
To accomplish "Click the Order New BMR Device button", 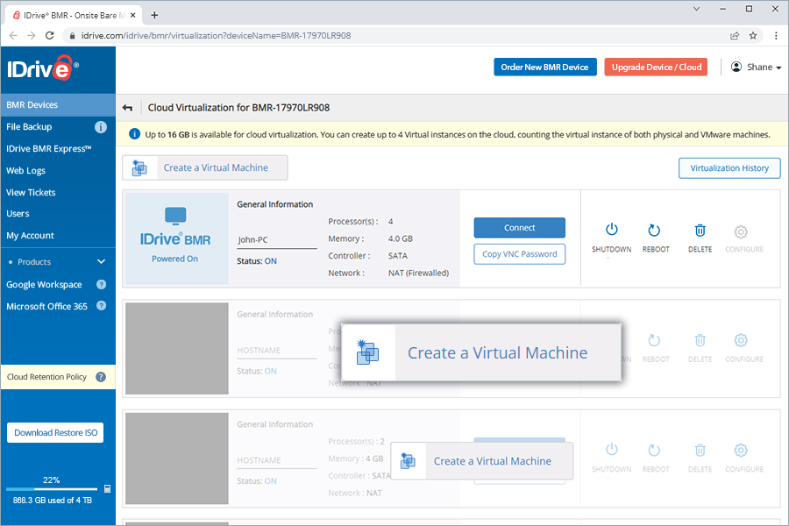I will coord(544,68).
